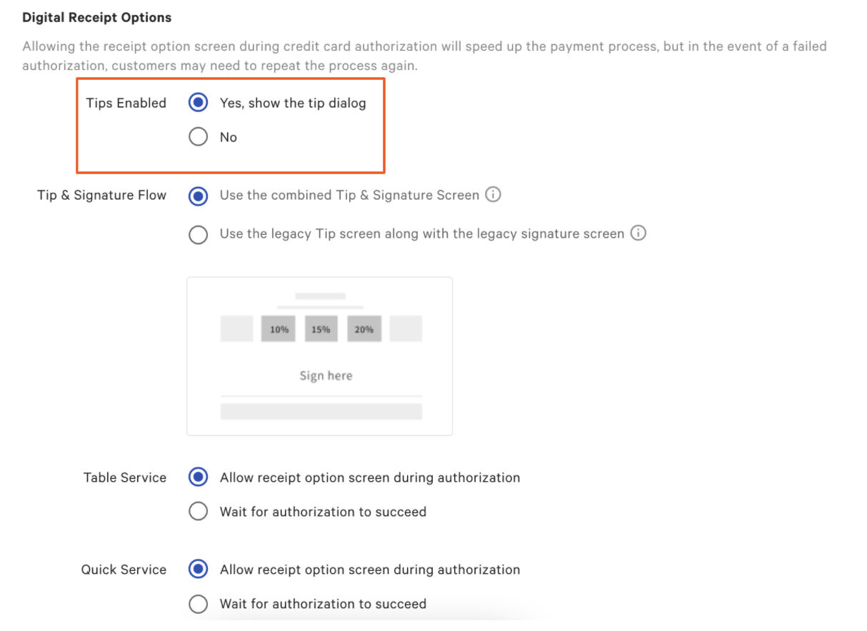867x631 pixels.
Task: Choose the combined Tip & Signature Screen option
Action: click(198, 196)
